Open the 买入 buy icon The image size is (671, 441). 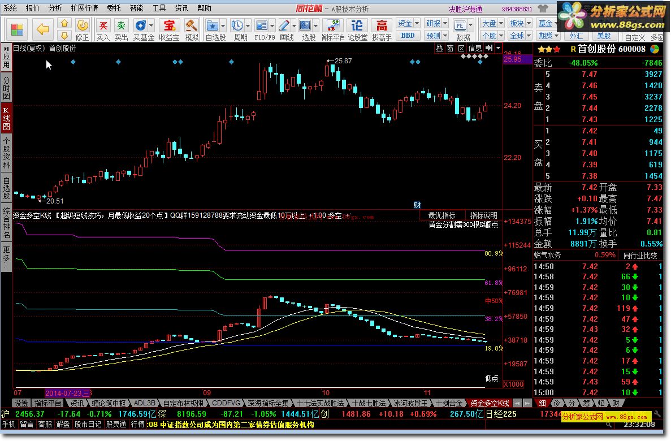point(103,25)
